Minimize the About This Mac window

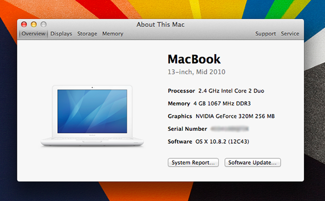coord(34,24)
